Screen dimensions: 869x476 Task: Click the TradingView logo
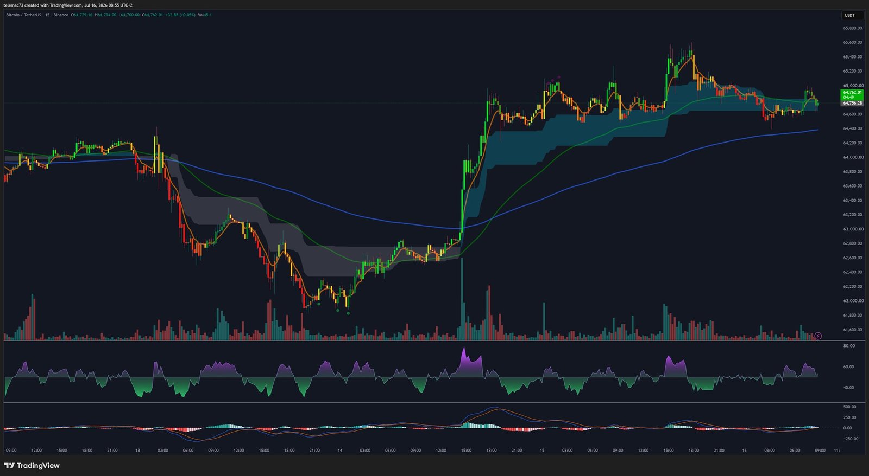tap(32, 466)
